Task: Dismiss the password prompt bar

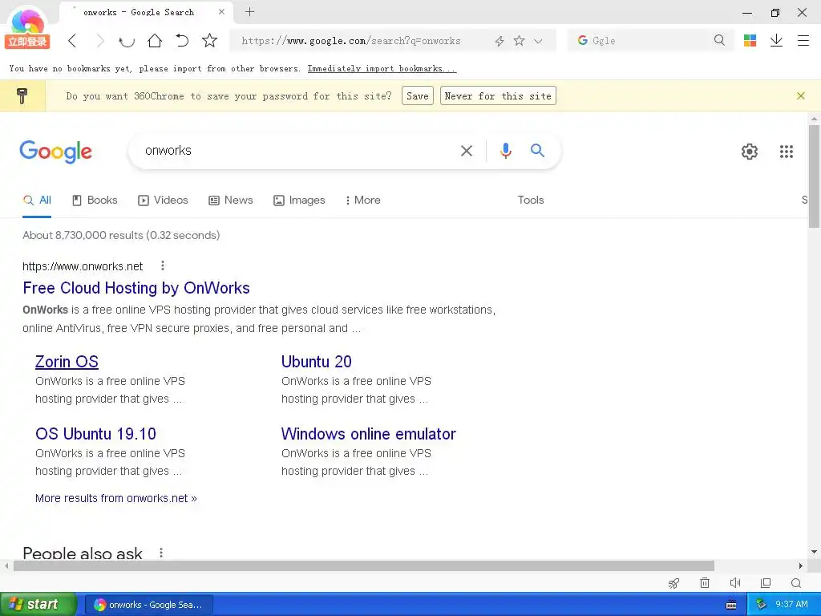Action: click(x=801, y=96)
